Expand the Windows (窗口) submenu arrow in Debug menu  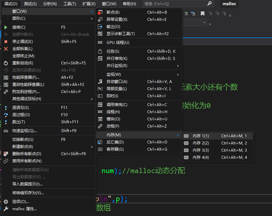tap(92, 11)
